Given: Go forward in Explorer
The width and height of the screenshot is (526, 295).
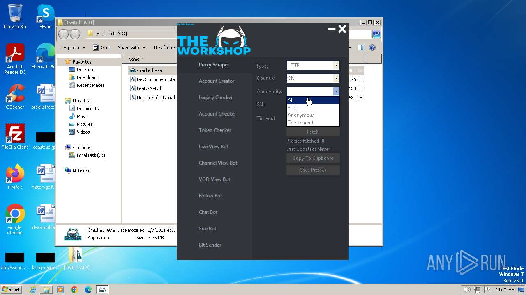Looking at the screenshot, I should point(74,34).
